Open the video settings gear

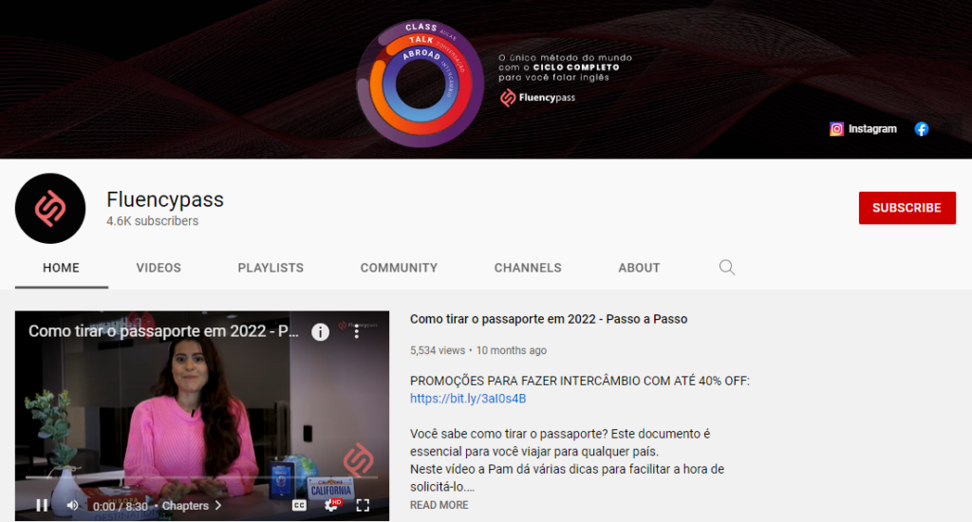331,505
